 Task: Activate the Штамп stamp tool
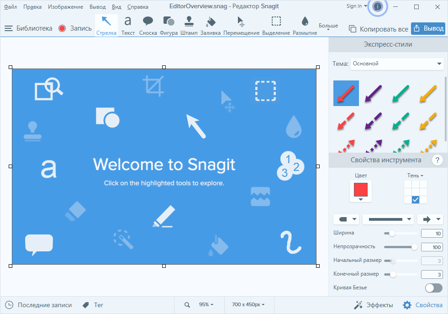[189, 25]
